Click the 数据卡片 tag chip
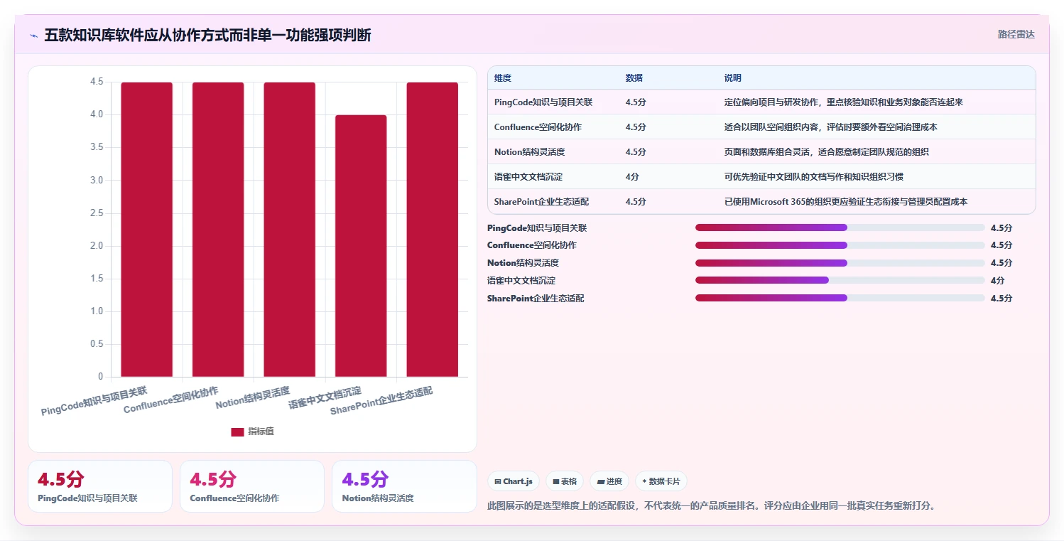 (x=661, y=481)
